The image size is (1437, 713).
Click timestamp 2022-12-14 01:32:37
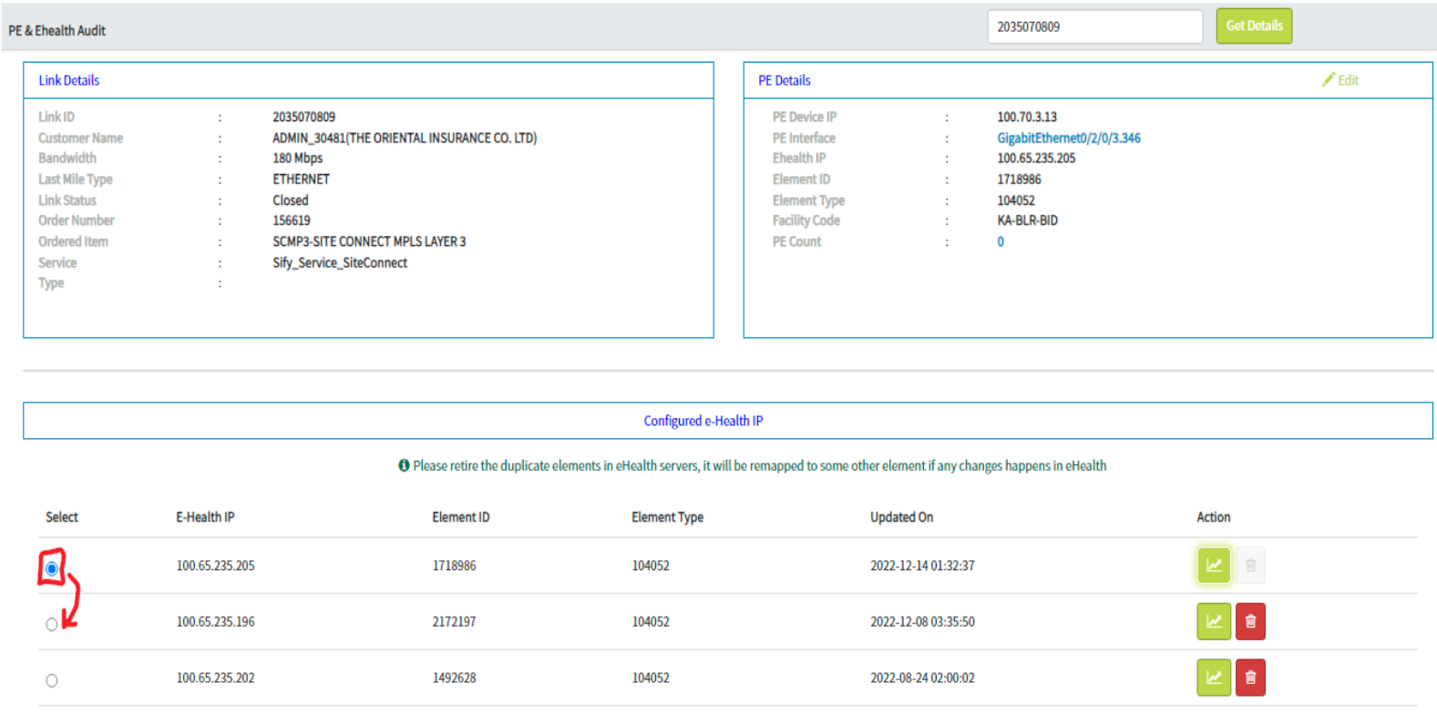click(x=922, y=565)
